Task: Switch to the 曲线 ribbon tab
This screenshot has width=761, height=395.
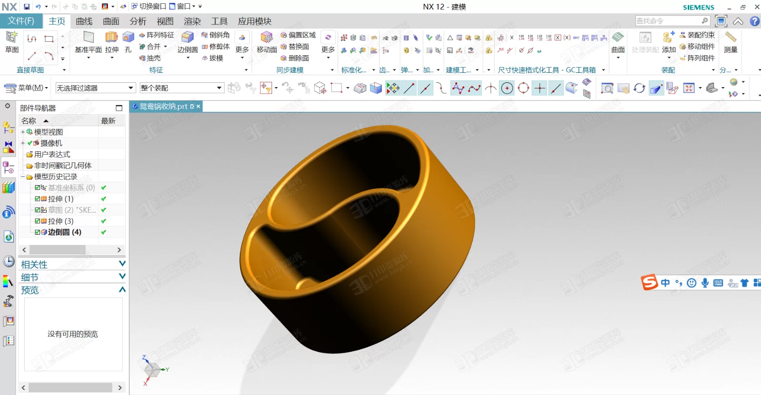Action: click(84, 21)
